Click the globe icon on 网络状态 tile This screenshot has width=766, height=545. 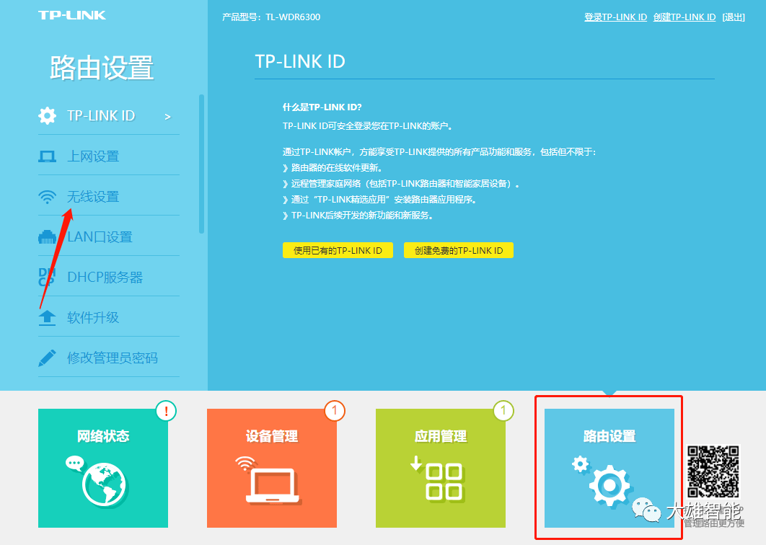pyautogui.click(x=97, y=482)
